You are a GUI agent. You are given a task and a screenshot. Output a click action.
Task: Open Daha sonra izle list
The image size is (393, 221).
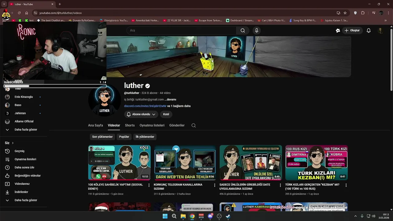[24, 167]
